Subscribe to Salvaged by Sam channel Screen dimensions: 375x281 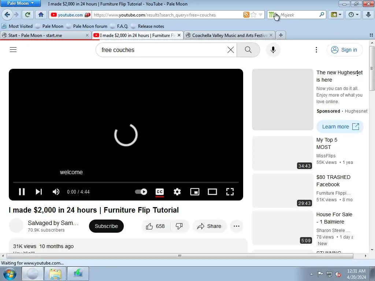coord(106,226)
